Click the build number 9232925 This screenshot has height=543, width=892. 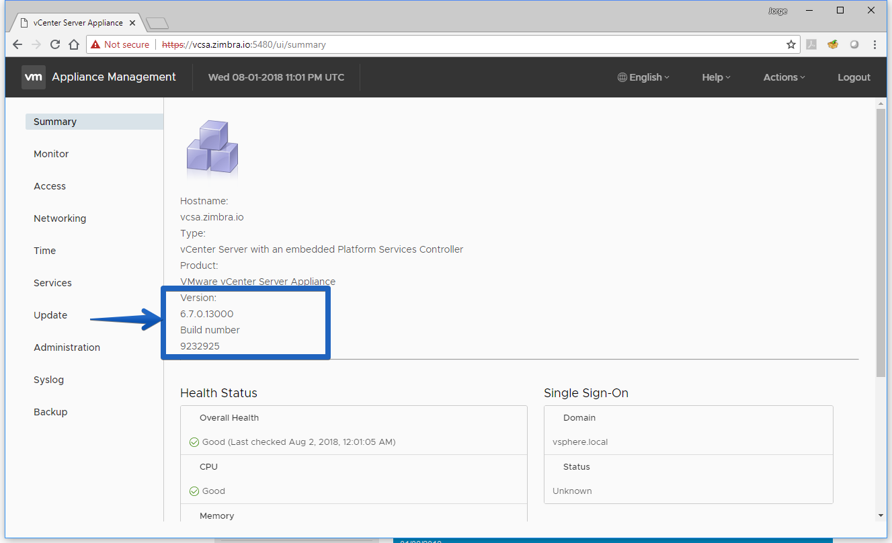point(200,346)
